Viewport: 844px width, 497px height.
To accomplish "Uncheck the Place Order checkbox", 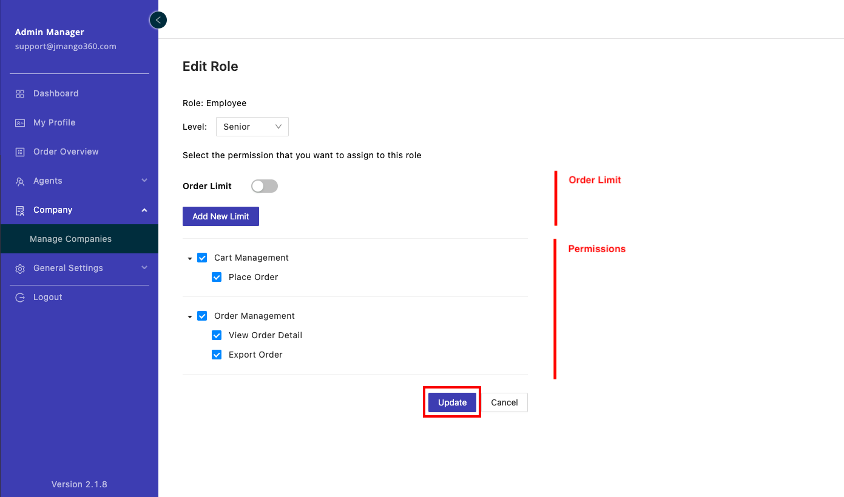I will (x=217, y=277).
